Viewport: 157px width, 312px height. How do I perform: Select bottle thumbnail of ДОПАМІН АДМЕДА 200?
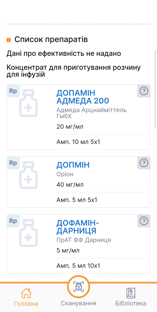[x=28, y=103]
